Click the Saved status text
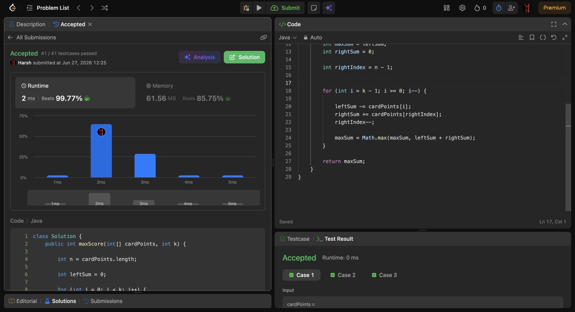575x312 pixels. pos(286,222)
